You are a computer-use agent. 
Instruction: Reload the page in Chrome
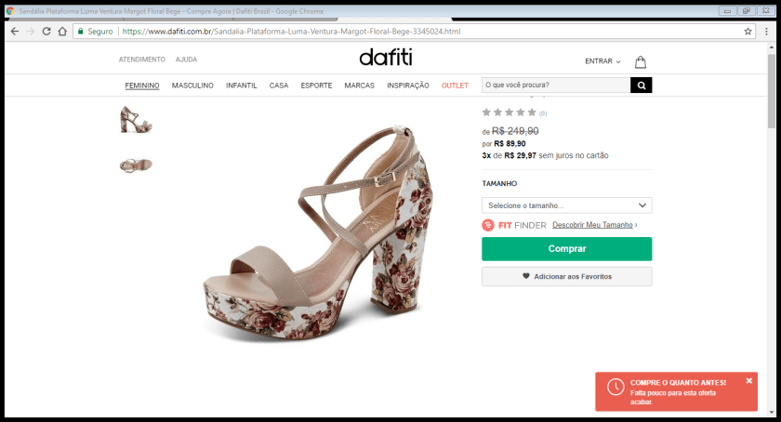pos(46,31)
